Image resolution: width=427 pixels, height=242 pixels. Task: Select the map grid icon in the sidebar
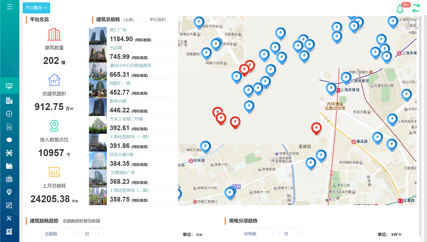pos(9,179)
